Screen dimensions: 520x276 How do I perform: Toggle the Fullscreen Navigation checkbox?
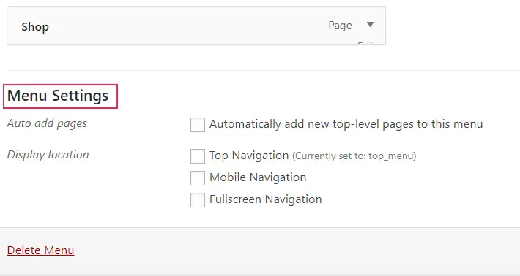[198, 200]
